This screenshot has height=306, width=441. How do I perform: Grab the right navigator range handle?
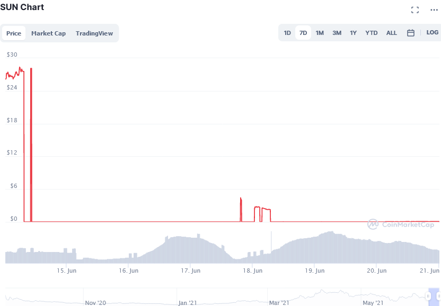439,296
